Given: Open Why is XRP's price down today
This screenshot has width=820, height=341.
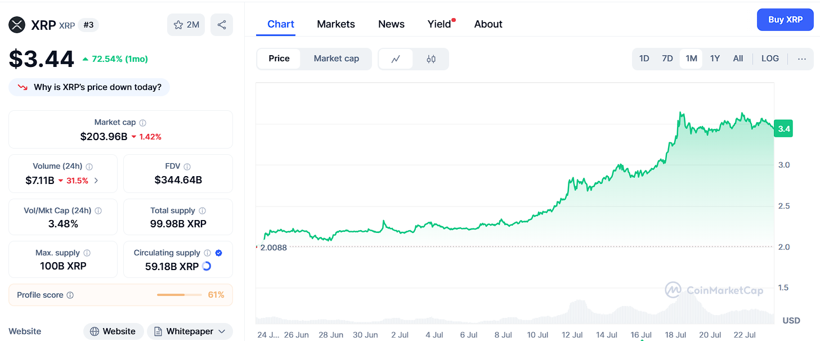Looking at the screenshot, I should coord(89,87).
